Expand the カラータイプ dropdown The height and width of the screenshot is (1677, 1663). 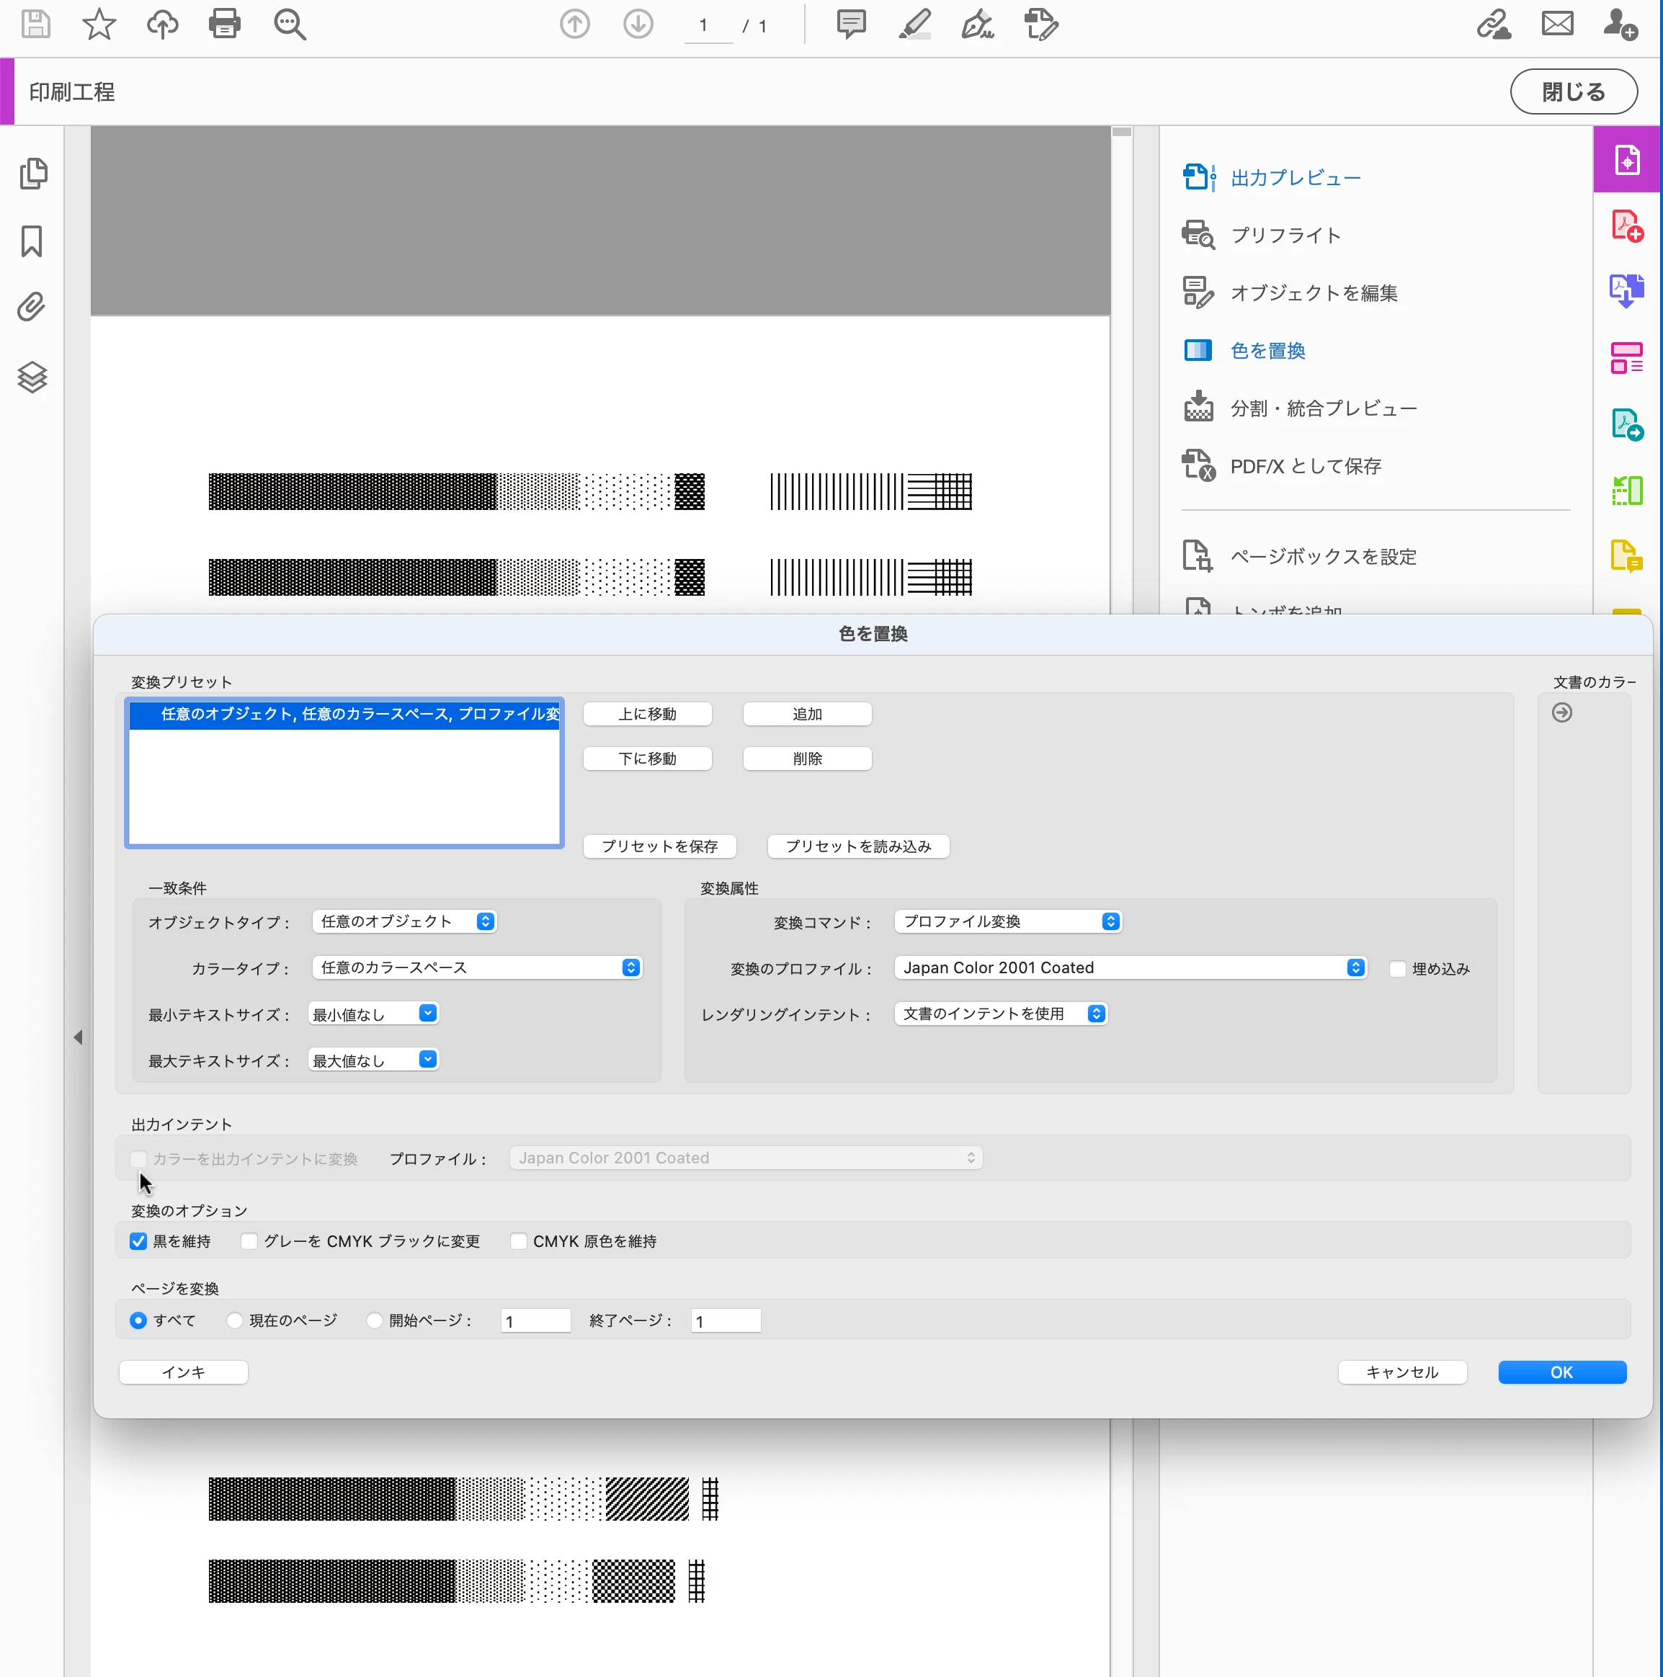pos(478,968)
